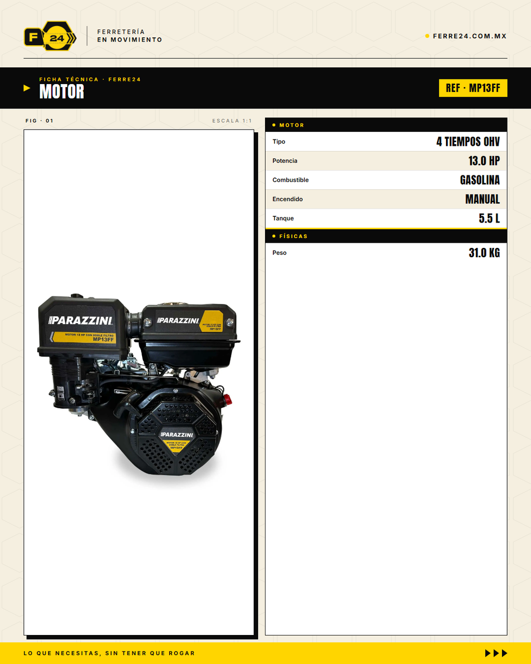
Task: Click the footer slogan LO QUE NECESITAS
Action: pos(109,653)
